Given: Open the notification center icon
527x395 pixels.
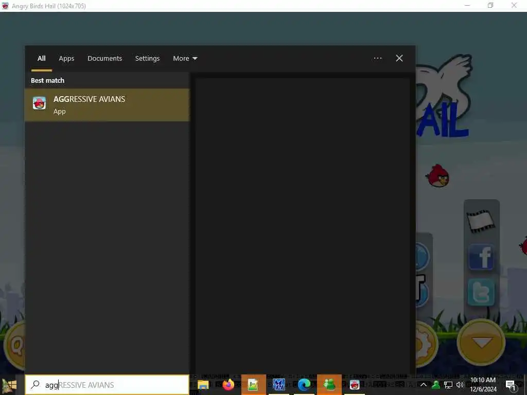Looking at the screenshot, I should click(x=511, y=385).
